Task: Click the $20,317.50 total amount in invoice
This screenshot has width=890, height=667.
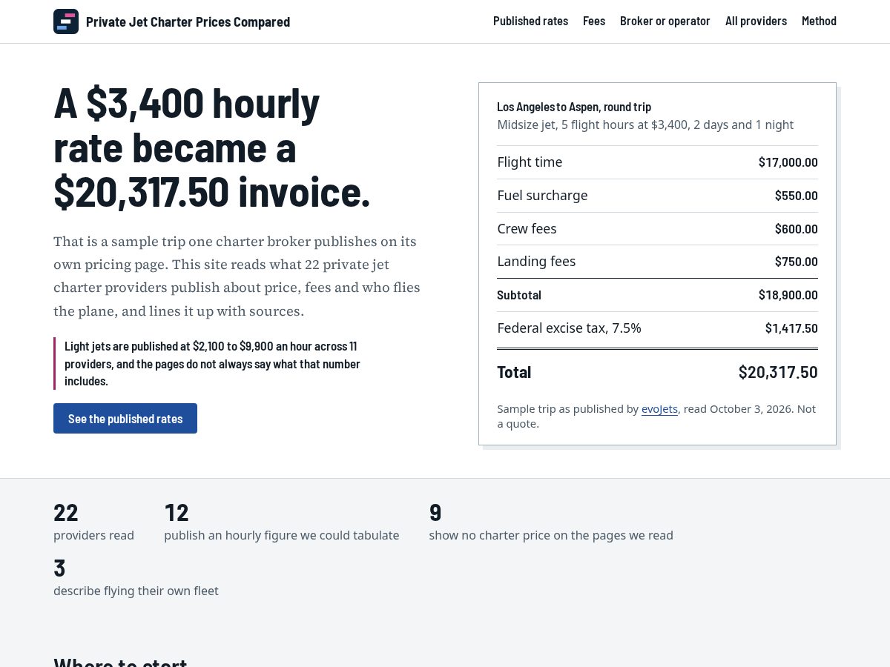Action: (778, 372)
